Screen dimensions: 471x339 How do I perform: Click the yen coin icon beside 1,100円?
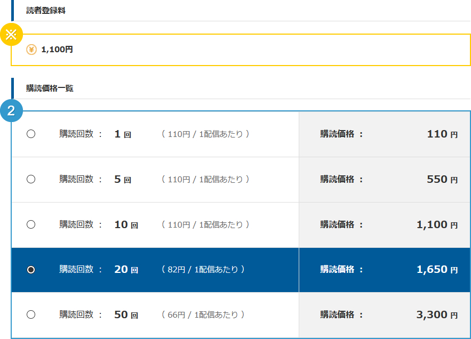31,50
